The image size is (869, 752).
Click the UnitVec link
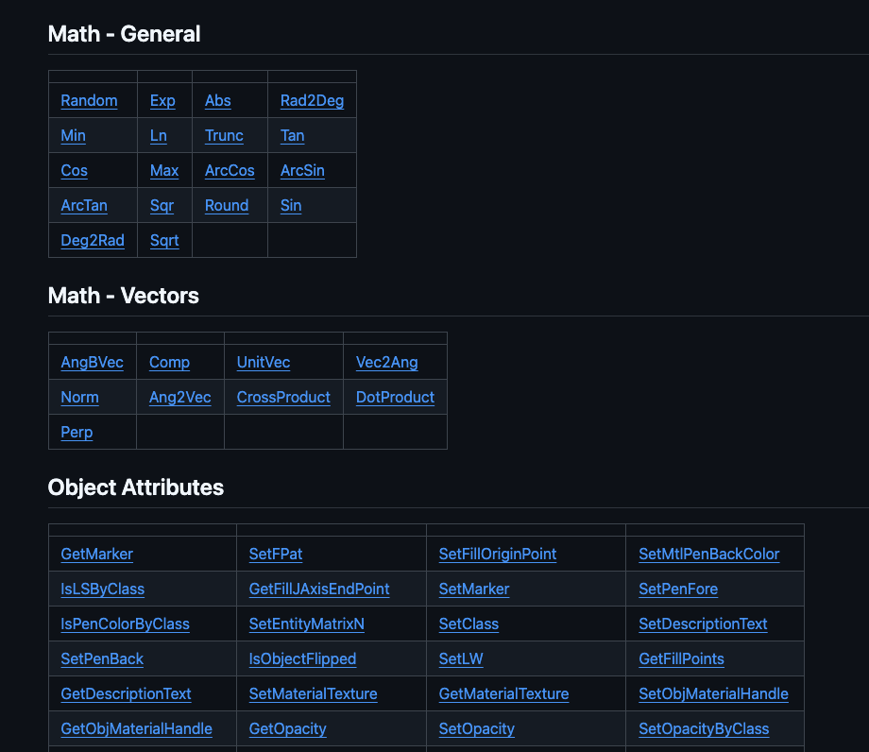[x=264, y=363]
